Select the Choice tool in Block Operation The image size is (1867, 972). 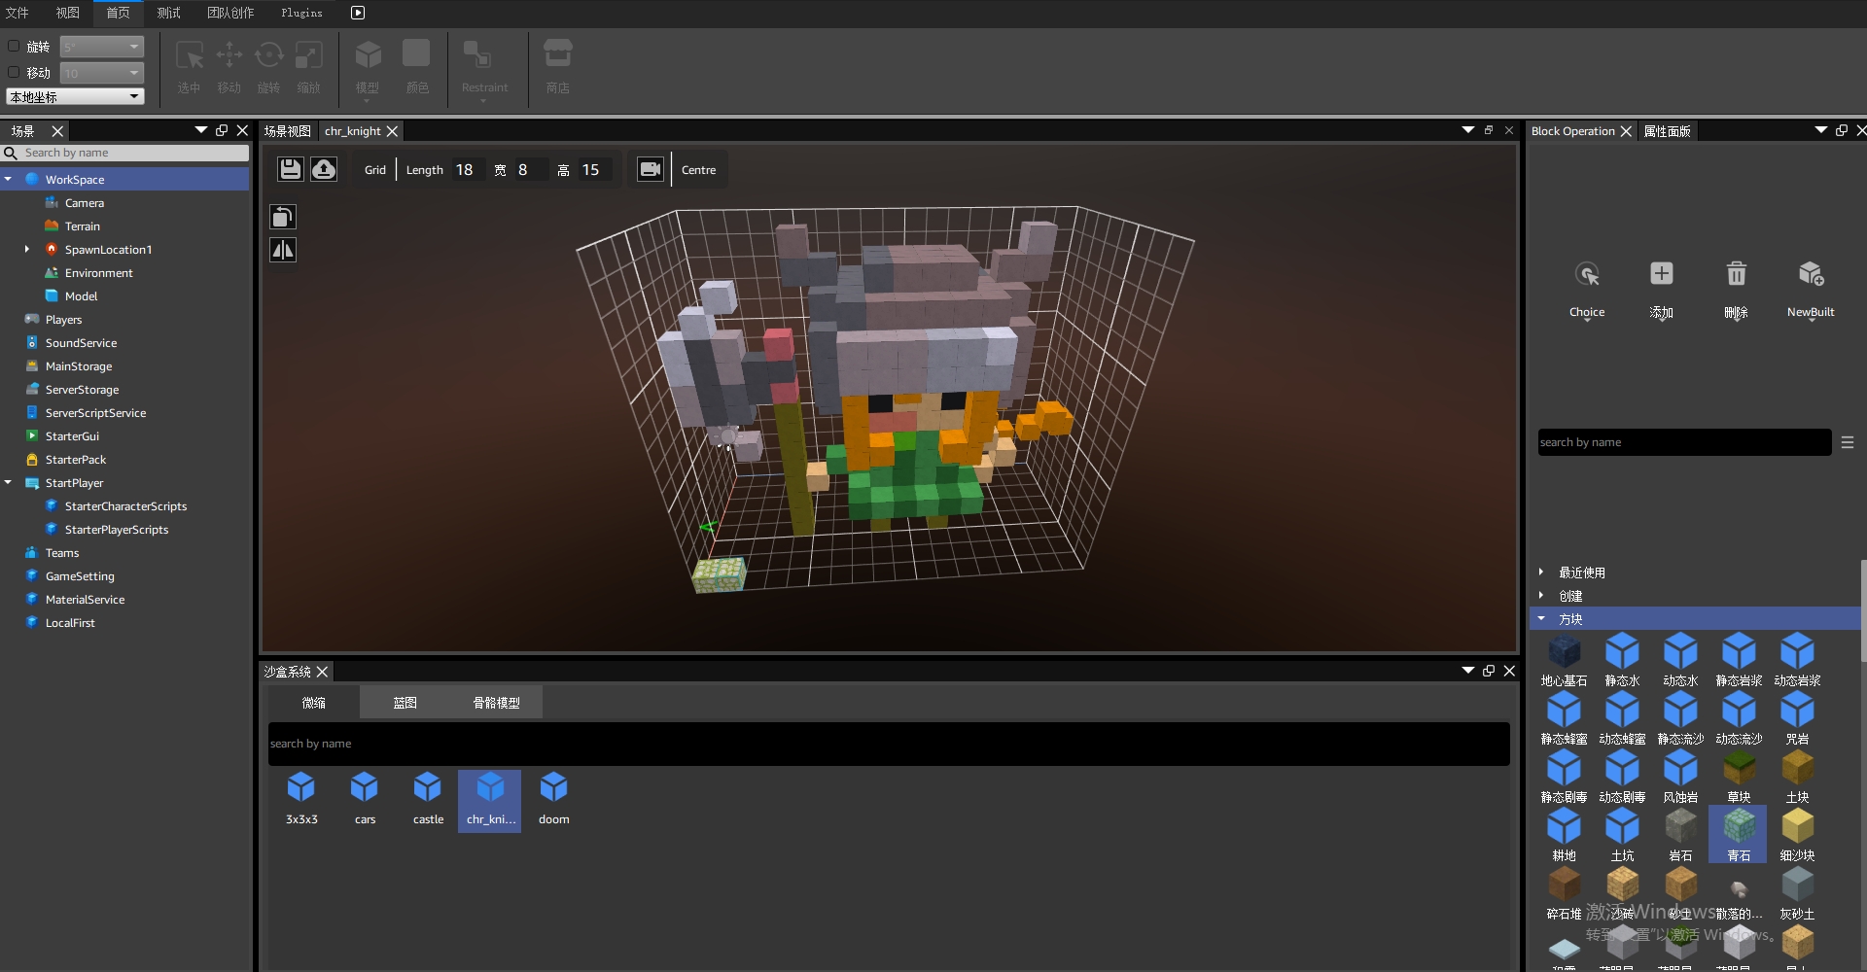pyautogui.click(x=1587, y=290)
